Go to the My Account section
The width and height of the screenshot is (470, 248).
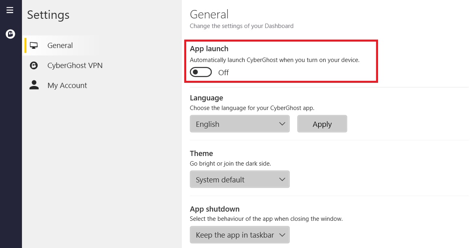[67, 85]
